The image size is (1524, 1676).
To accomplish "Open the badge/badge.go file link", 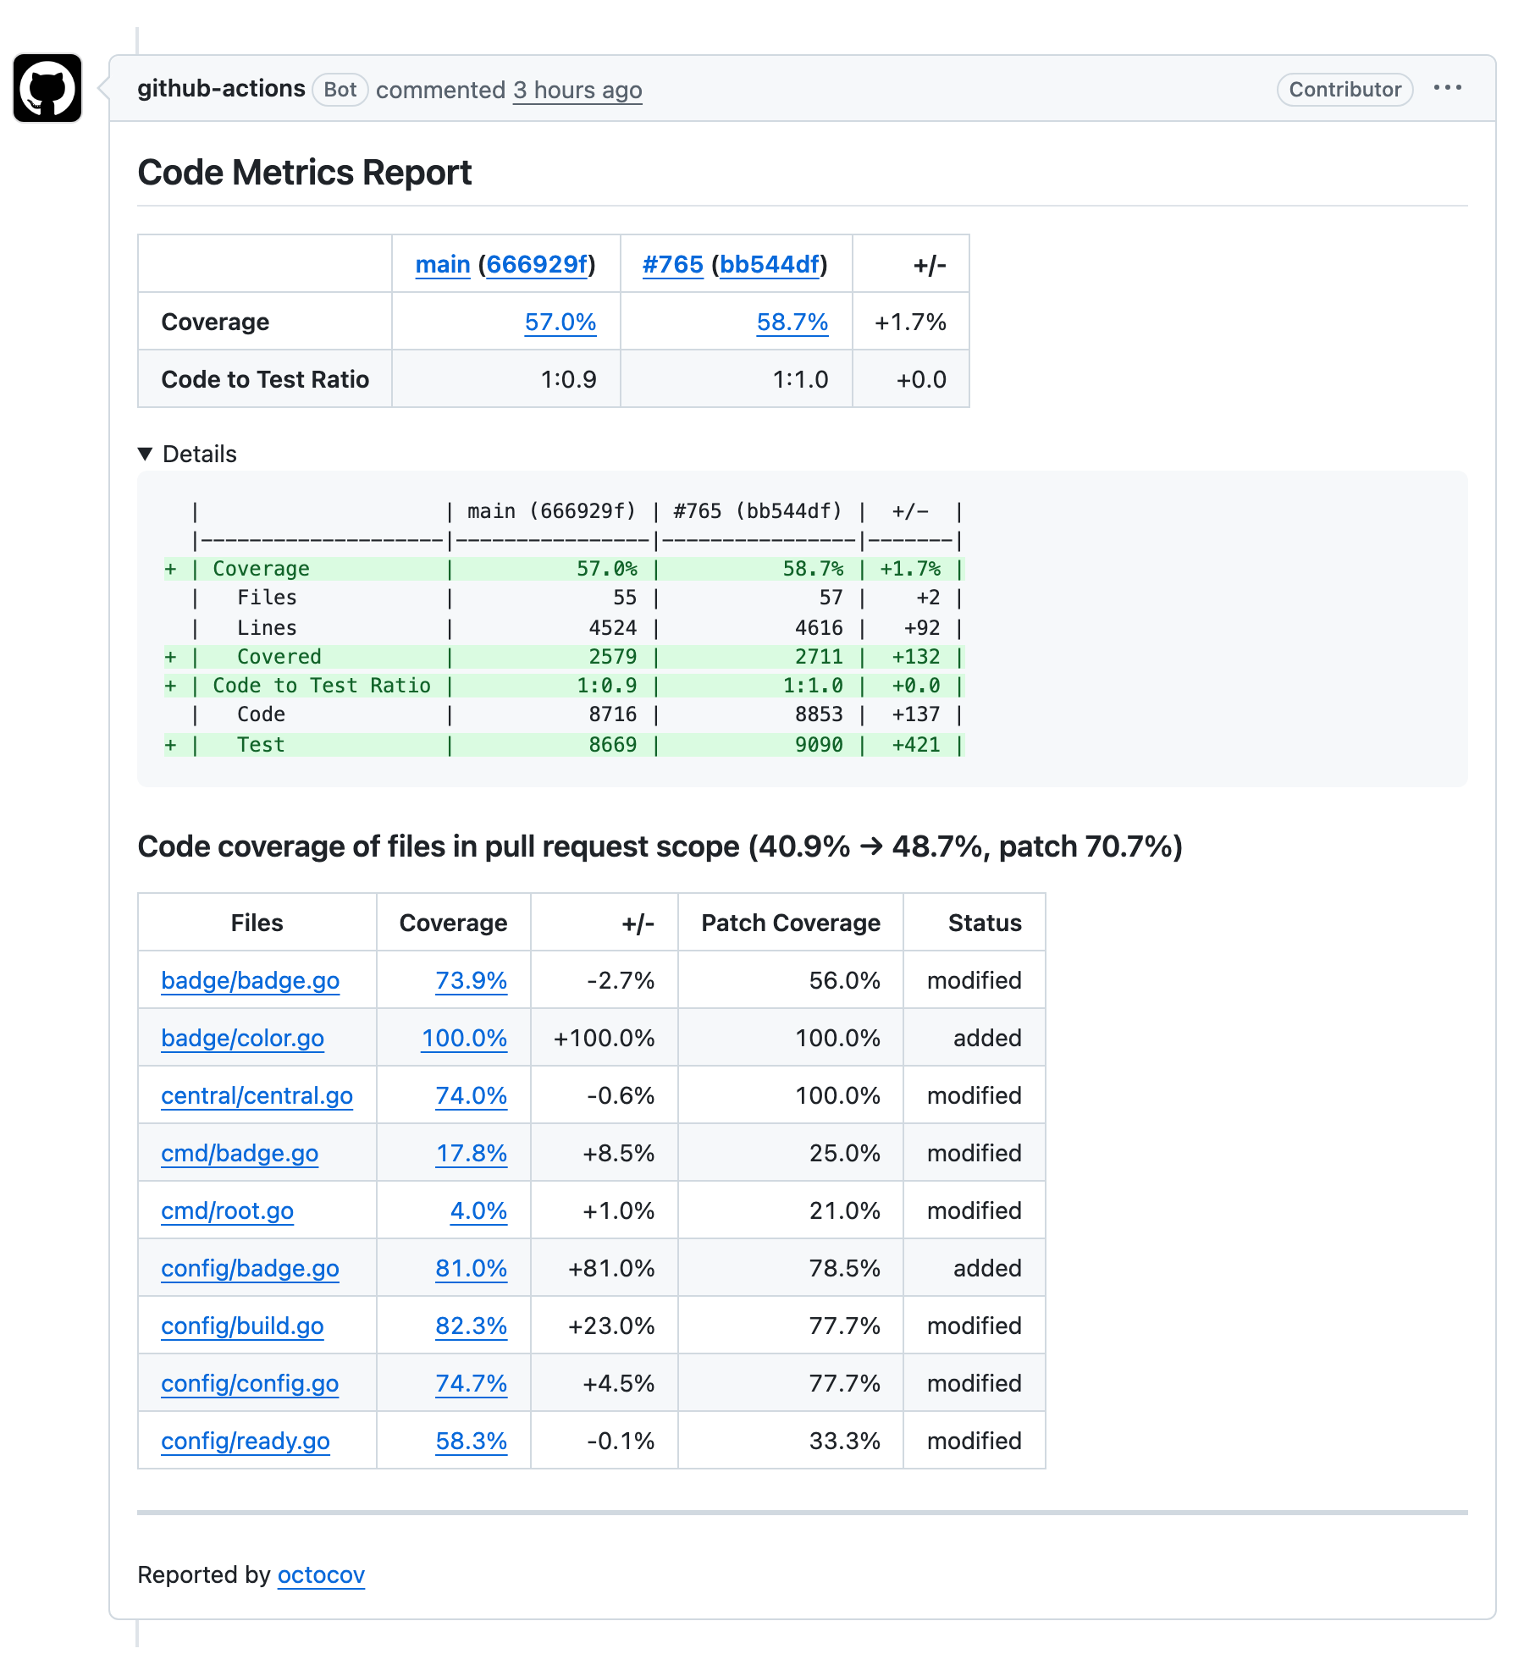I will point(251,980).
